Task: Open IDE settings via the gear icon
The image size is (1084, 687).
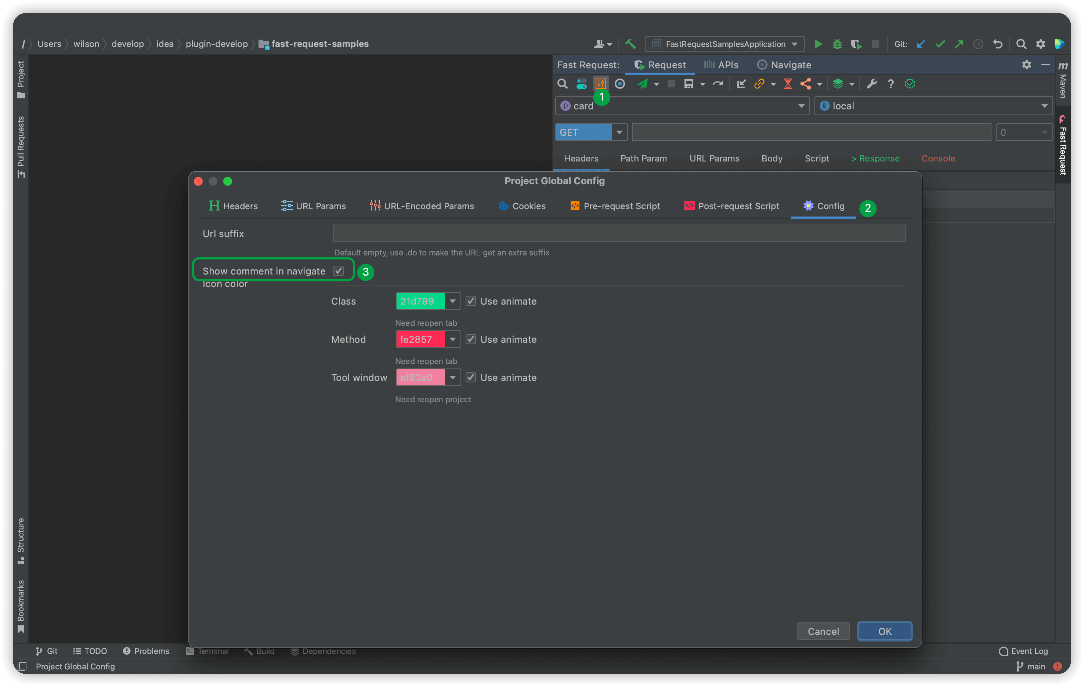Action: (x=1040, y=44)
